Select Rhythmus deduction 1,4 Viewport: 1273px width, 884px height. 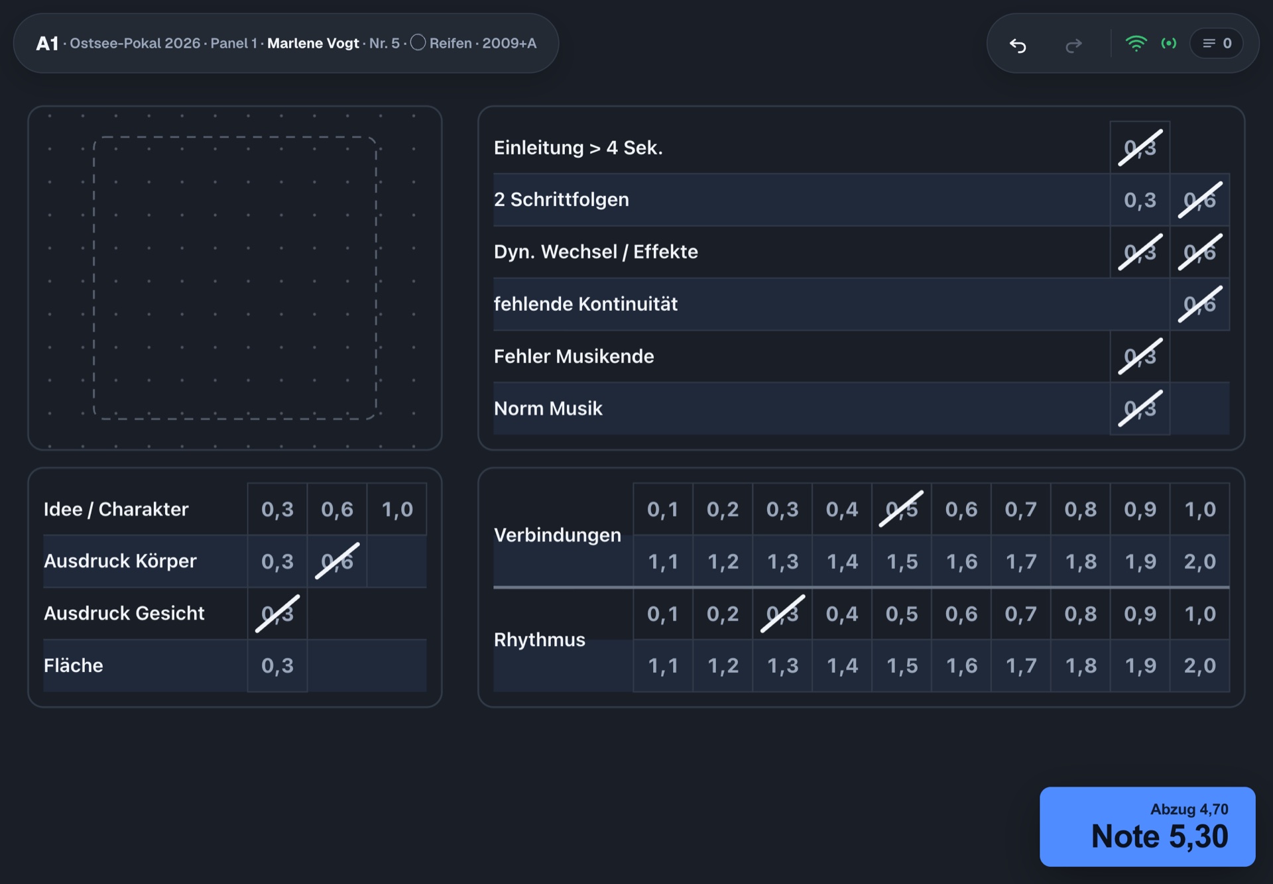coord(842,665)
